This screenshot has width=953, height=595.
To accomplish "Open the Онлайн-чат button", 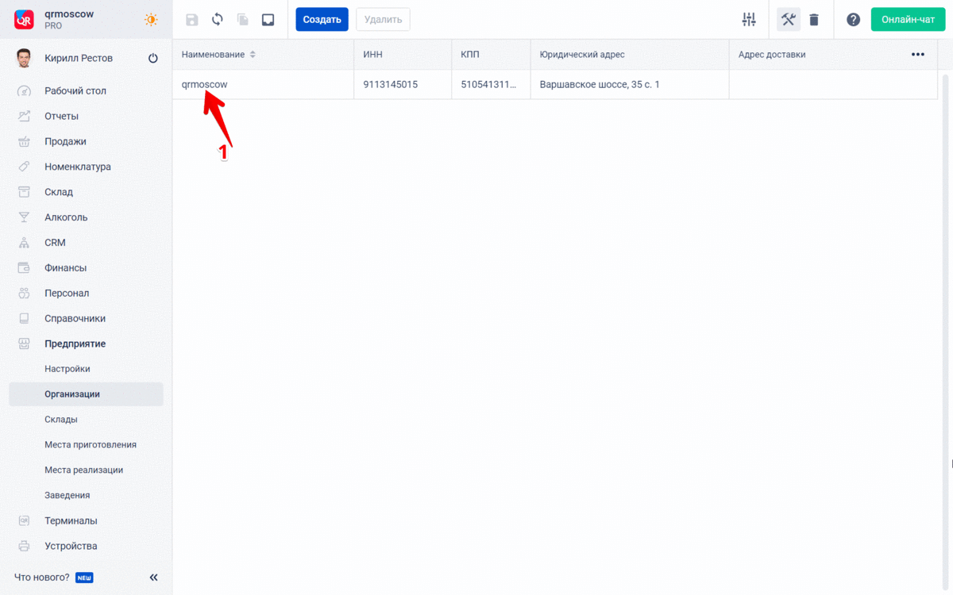I will pos(908,20).
